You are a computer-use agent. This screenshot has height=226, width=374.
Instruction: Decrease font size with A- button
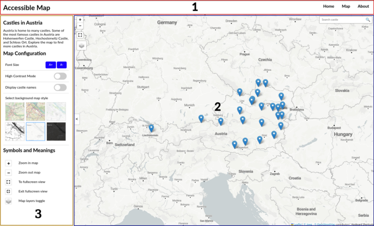click(x=62, y=65)
